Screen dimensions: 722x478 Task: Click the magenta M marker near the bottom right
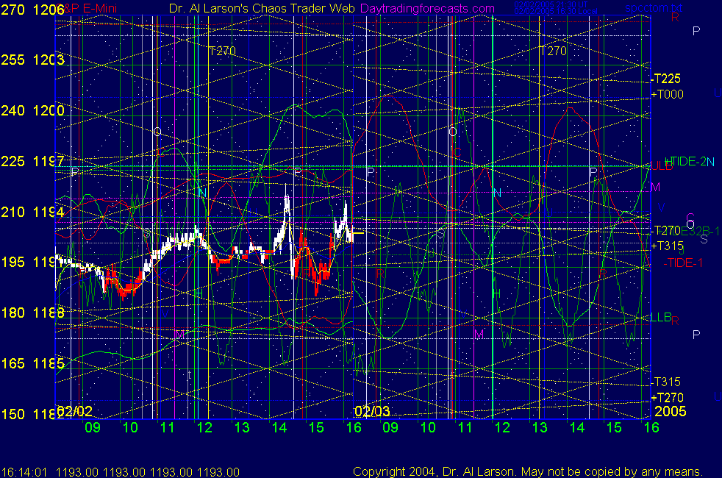pyautogui.click(x=479, y=335)
